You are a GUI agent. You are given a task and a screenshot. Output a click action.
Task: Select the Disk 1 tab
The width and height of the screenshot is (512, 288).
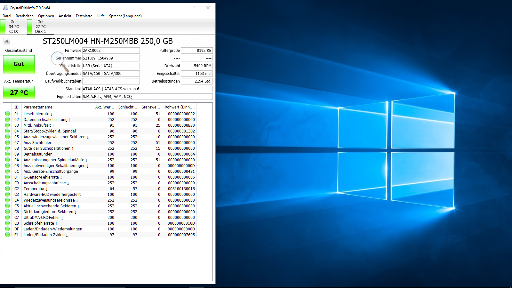40,27
